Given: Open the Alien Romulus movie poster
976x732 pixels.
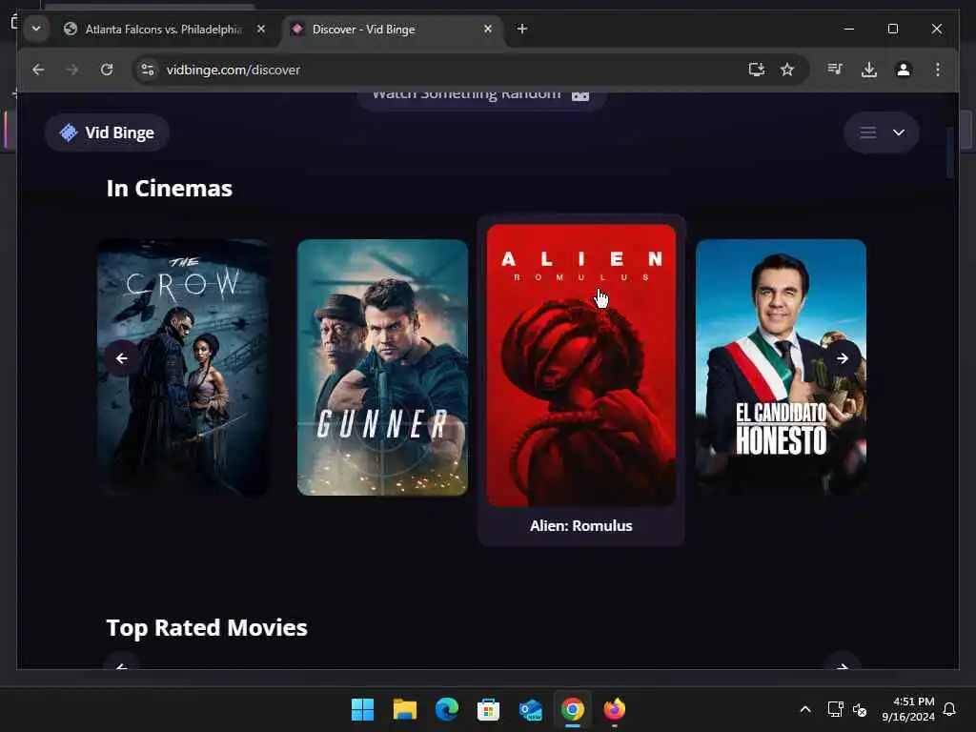Looking at the screenshot, I should [x=580, y=365].
